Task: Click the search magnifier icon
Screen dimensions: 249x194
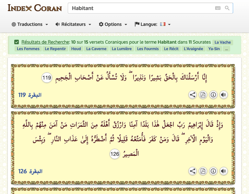Action: click(x=227, y=8)
